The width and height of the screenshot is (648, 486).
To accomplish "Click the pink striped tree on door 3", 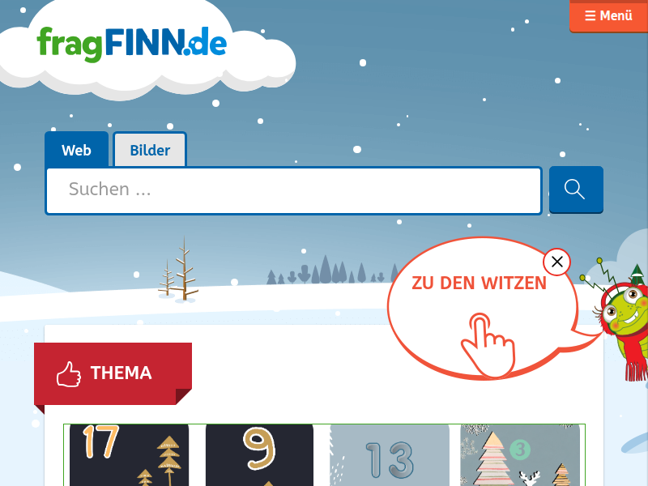I will point(492,458).
